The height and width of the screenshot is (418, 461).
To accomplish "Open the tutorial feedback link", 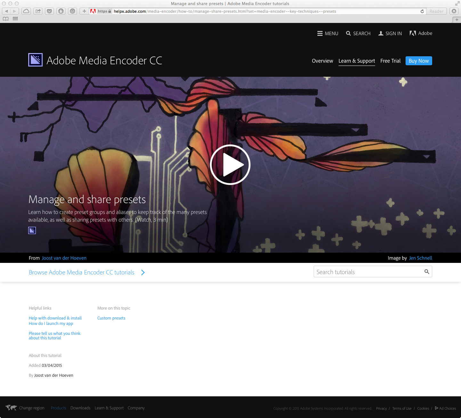I will [x=54, y=335].
